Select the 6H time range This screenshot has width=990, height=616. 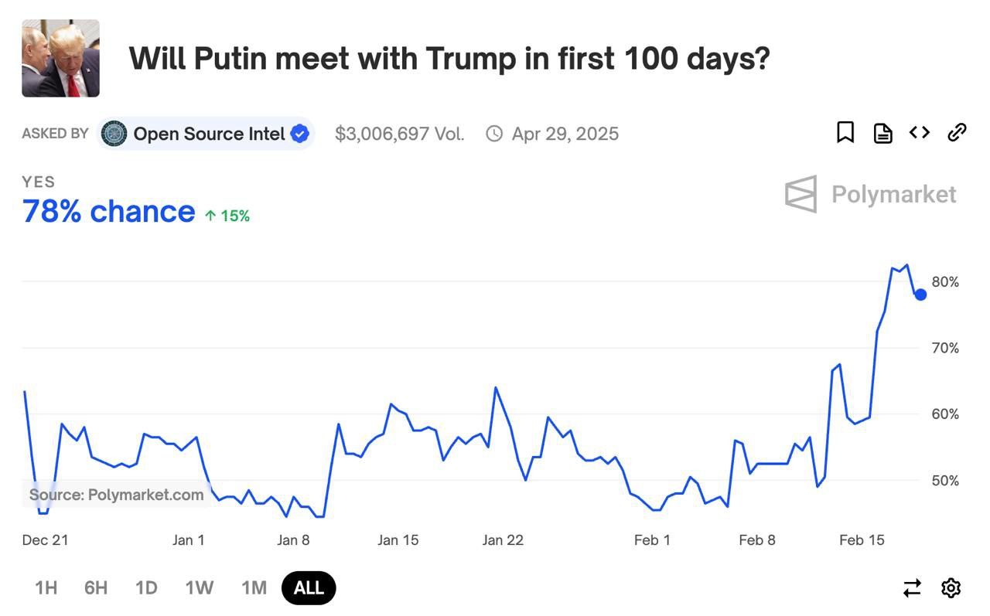[96, 588]
